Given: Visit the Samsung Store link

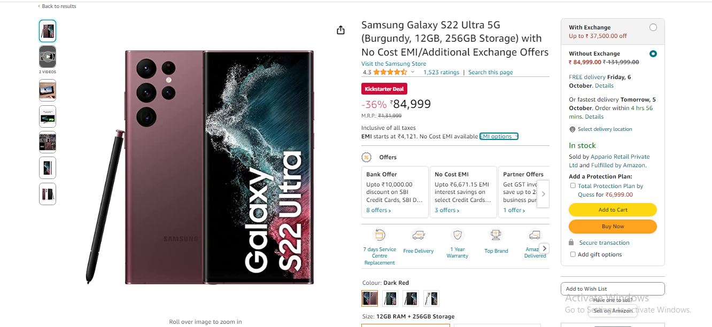Looking at the screenshot, I should click(393, 64).
